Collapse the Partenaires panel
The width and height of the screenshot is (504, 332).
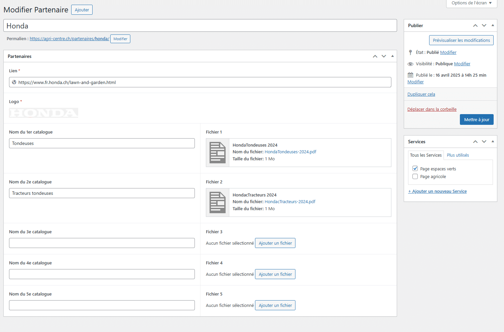pos(392,56)
